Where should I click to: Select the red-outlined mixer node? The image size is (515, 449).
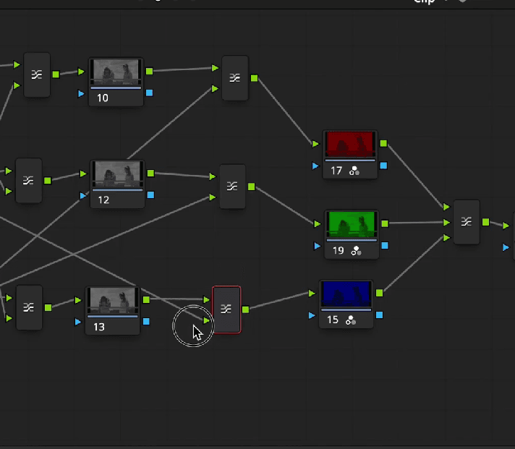[x=226, y=309]
